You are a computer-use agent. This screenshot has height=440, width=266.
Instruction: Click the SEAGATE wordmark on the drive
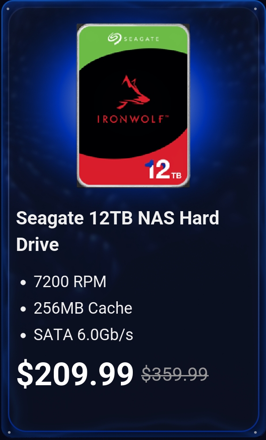141,39
